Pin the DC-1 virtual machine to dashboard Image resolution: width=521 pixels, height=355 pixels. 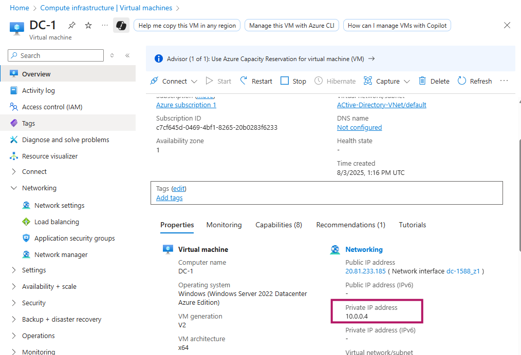[72, 25]
